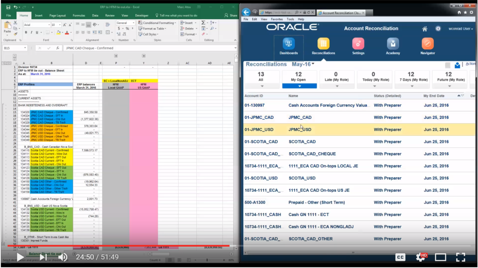Screen dimensions: 478x268
Task: Toggle closed captions CC in video player
Action: (400, 257)
